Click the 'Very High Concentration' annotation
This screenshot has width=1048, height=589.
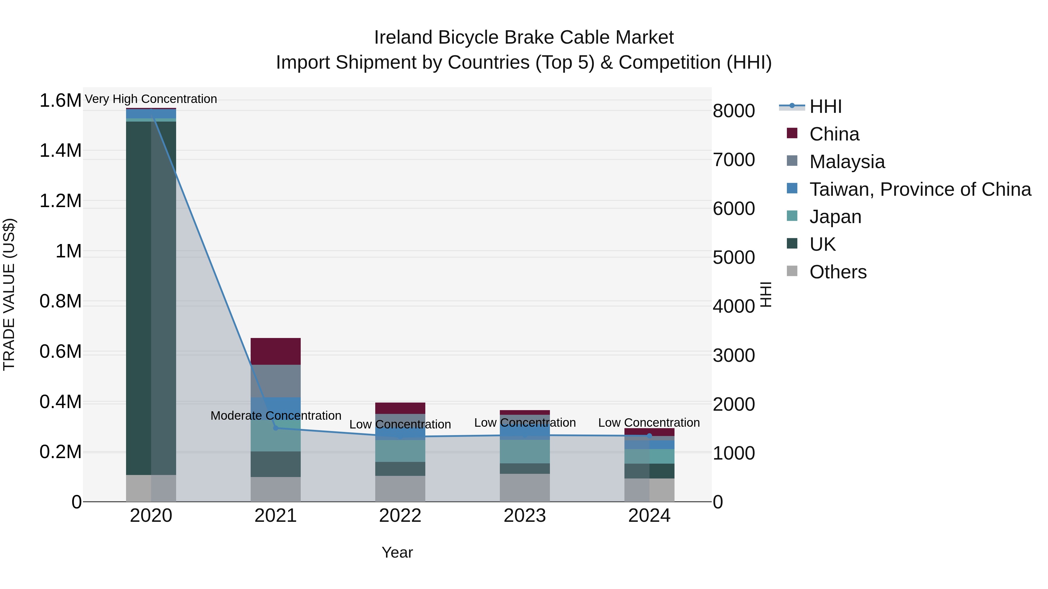(151, 99)
